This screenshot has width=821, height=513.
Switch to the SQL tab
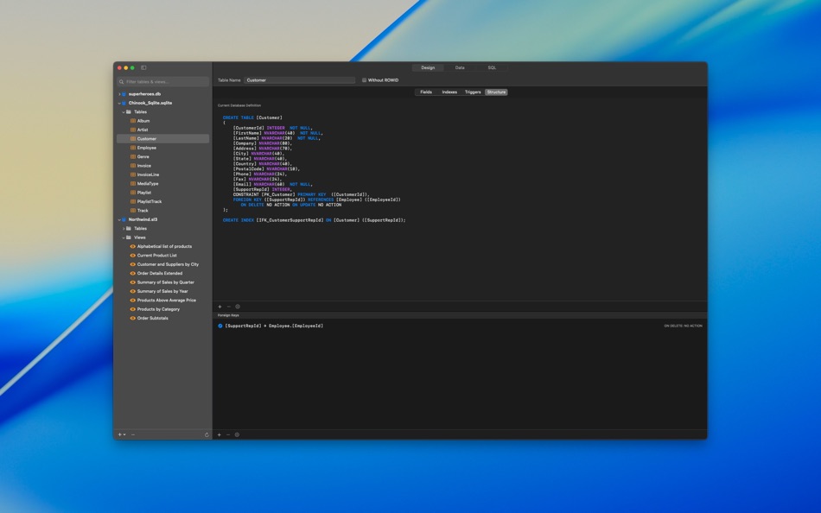pos(490,67)
